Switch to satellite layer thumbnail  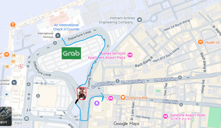(x=6, y=116)
